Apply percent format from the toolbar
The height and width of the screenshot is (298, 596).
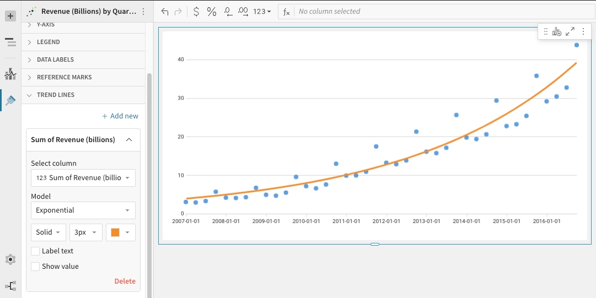(212, 12)
